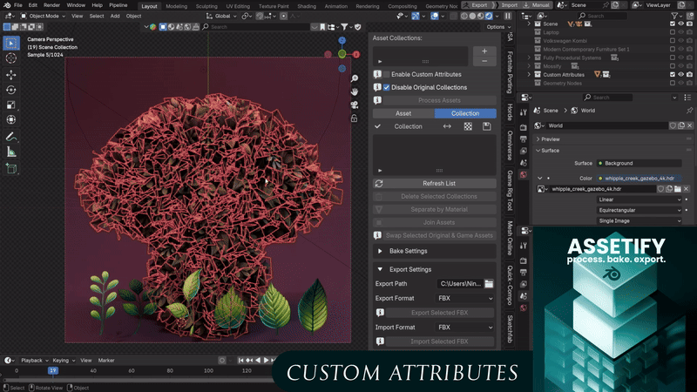Switch to the Modeling workspace tab

[176, 5]
